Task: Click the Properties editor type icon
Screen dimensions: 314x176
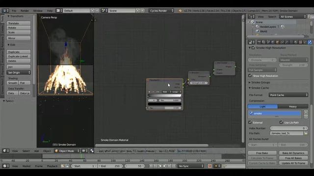Action: (x=251, y=42)
